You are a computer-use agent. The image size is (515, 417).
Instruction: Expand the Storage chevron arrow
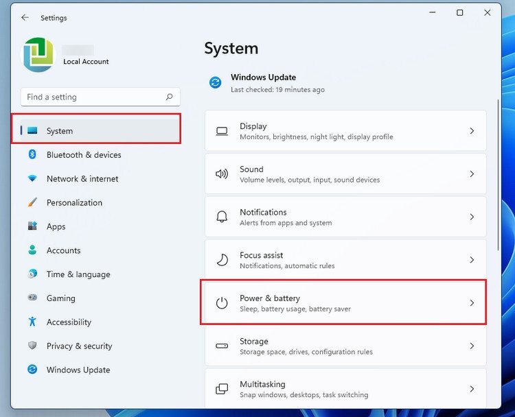tap(472, 346)
